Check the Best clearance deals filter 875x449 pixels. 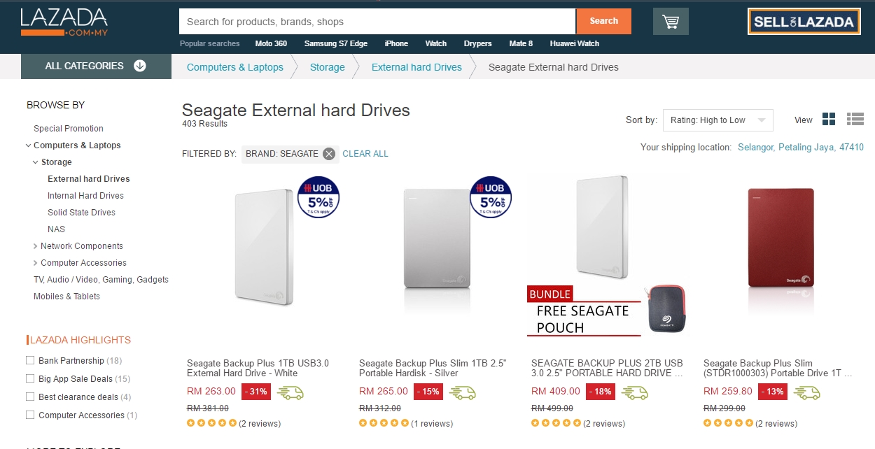tap(30, 397)
